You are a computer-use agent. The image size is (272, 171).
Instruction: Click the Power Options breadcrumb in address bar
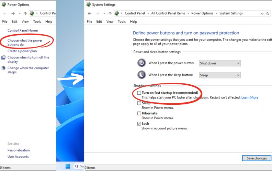click(202, 14)
